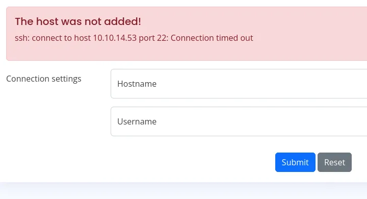
Task: Click "The host was not added!" heading
Action: [78, 21]
